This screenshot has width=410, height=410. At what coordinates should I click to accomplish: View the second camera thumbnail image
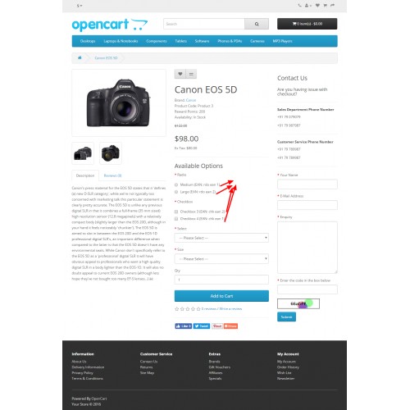[111, 153]
